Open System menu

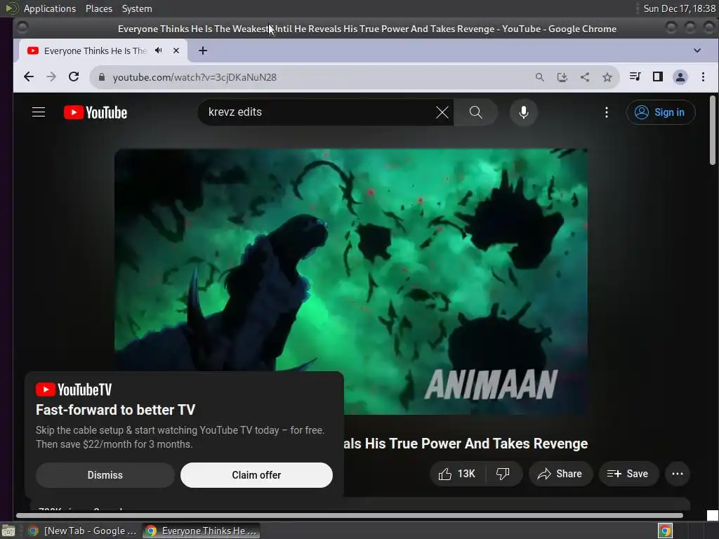pyautogui.click(x=137, y=8)
